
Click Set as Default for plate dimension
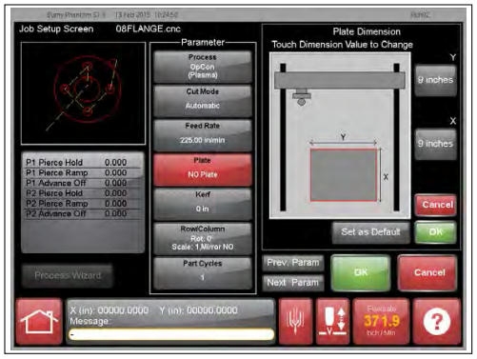(x=370, y=232)
